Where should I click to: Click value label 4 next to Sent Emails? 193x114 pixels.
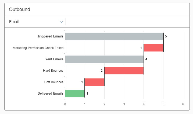[146, 59]
